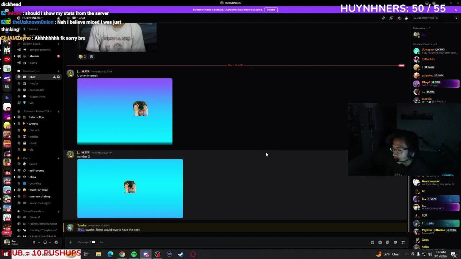
Task: Open pinned messages icon
Action: (399, 18)
